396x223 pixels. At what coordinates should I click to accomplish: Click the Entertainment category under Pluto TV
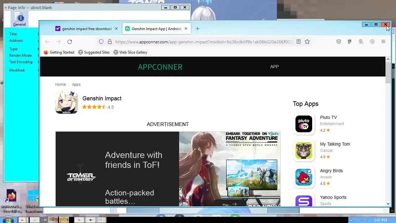[332, 124]
